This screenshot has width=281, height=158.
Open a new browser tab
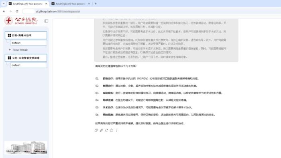[x=96, y=4]
